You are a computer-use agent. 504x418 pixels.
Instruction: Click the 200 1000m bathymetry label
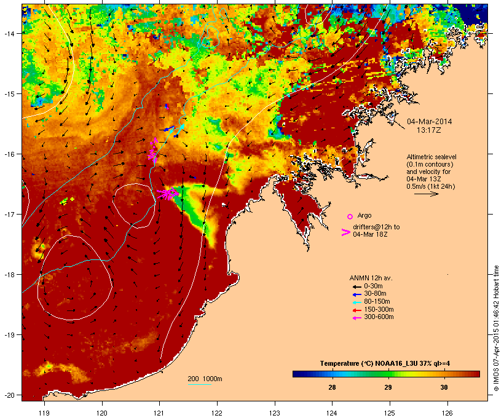click(x=205, y=379)
